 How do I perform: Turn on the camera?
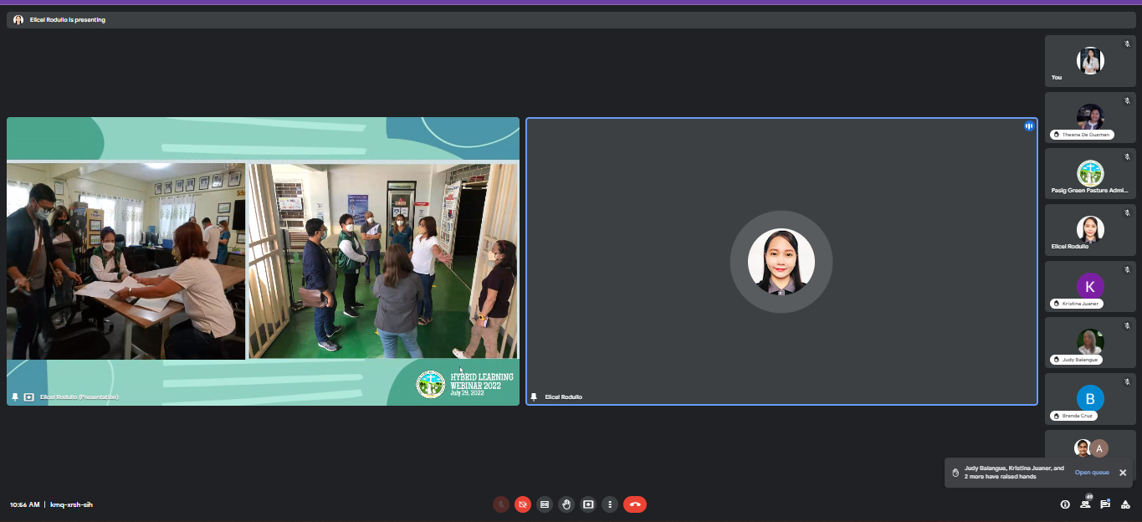point(523,504)
